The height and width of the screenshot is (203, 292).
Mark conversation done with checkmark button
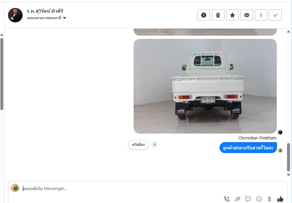tap(275, 15)
